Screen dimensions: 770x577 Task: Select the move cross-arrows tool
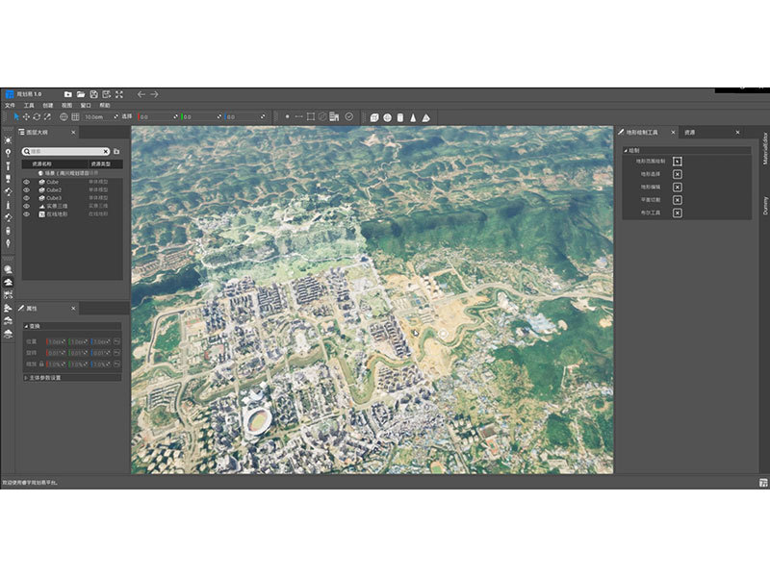pyautogui.click(x=27, y=116)
